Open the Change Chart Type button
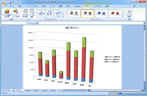The width and height of the screenshot is (147, 96). click(7, 13)
